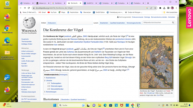Open the Übersetzen bookmark
The image size is (193, 108).
[85, 12]
